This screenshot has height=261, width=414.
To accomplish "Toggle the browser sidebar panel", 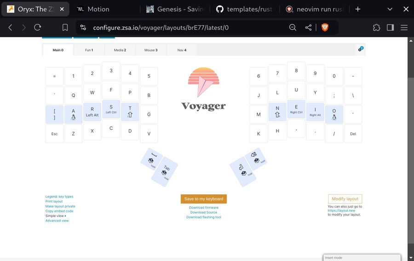I will [x=390, y=28].
